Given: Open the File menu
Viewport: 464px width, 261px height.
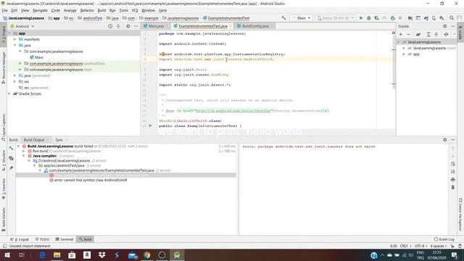Looking at the screenshot, I should (5, 10).
